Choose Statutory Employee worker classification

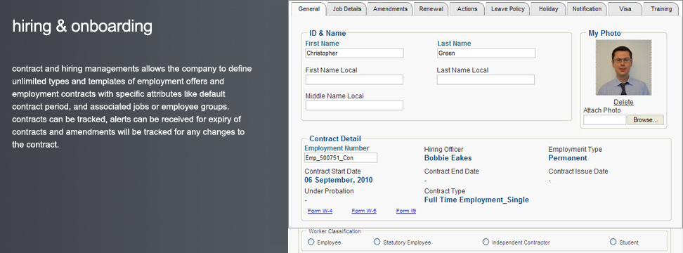coord(377,242)
